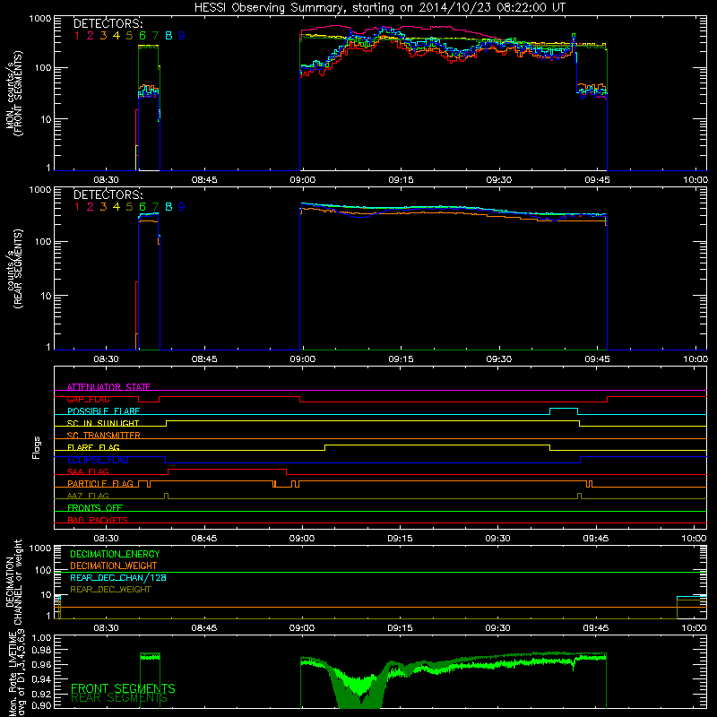Click the PARTICLE_FLAG label
Viewport: 717px width, 717px height.
[100, 483]
